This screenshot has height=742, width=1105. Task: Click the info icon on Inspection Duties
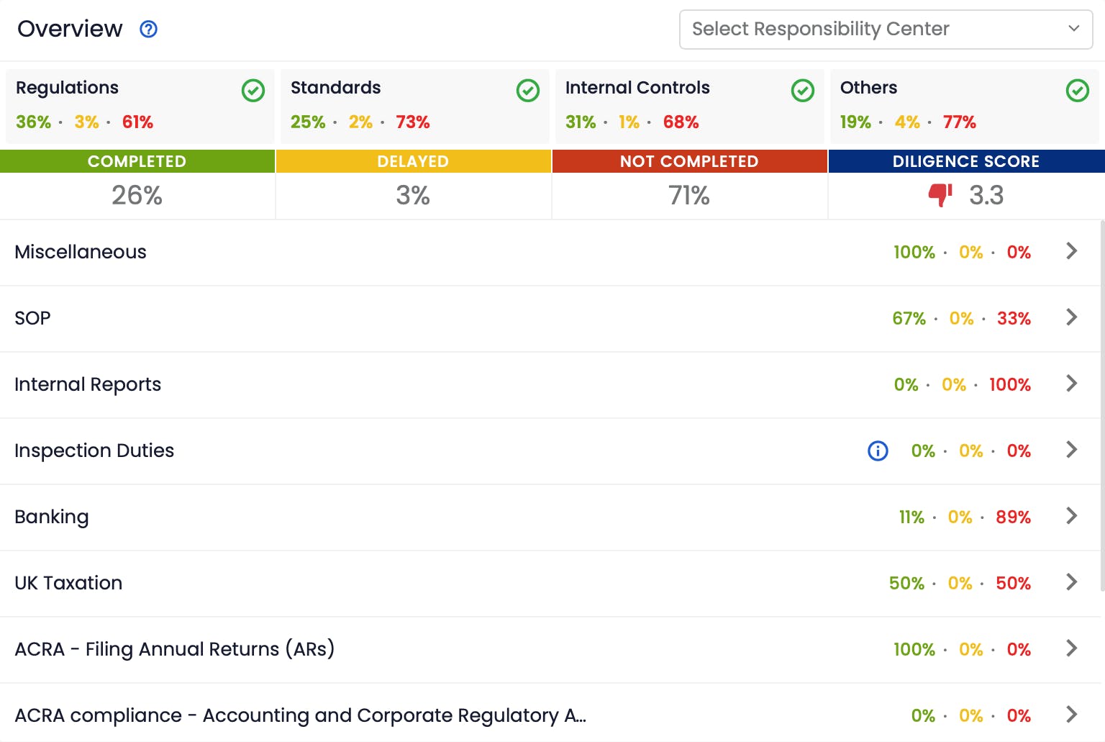[878, 451]
